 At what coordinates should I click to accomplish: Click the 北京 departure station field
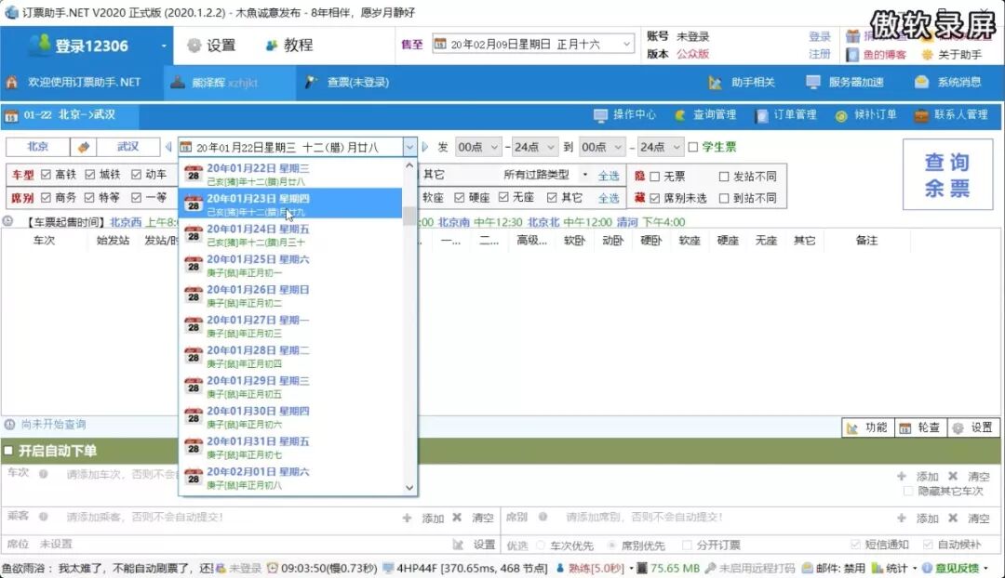38,147
